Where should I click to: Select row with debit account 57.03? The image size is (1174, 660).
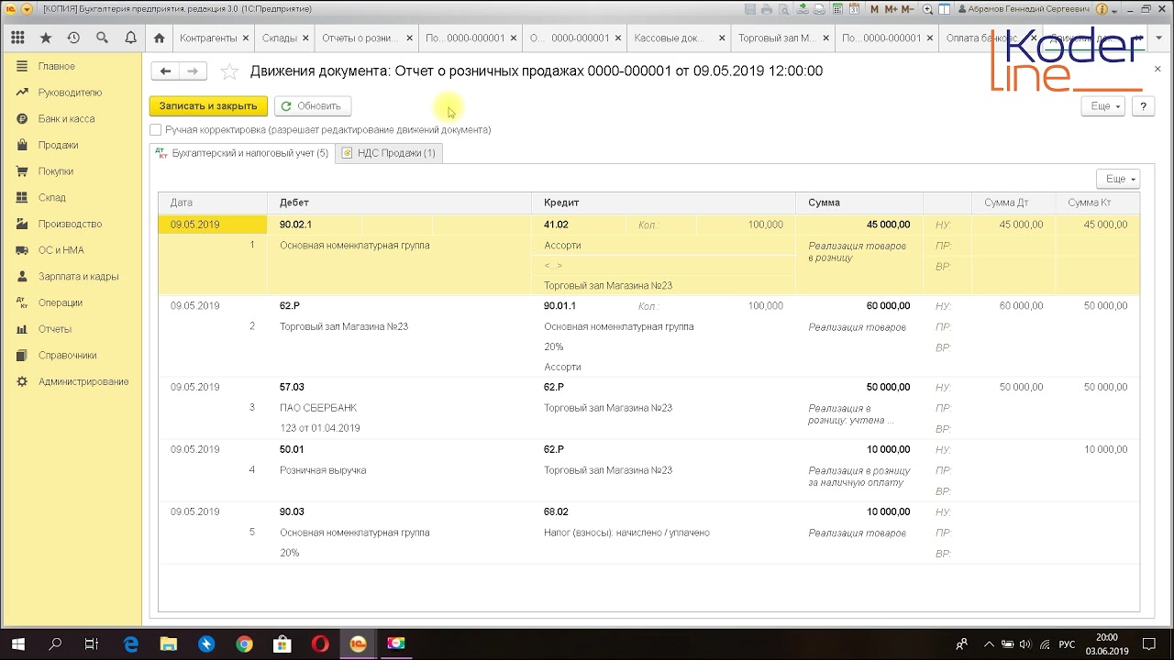292,388
